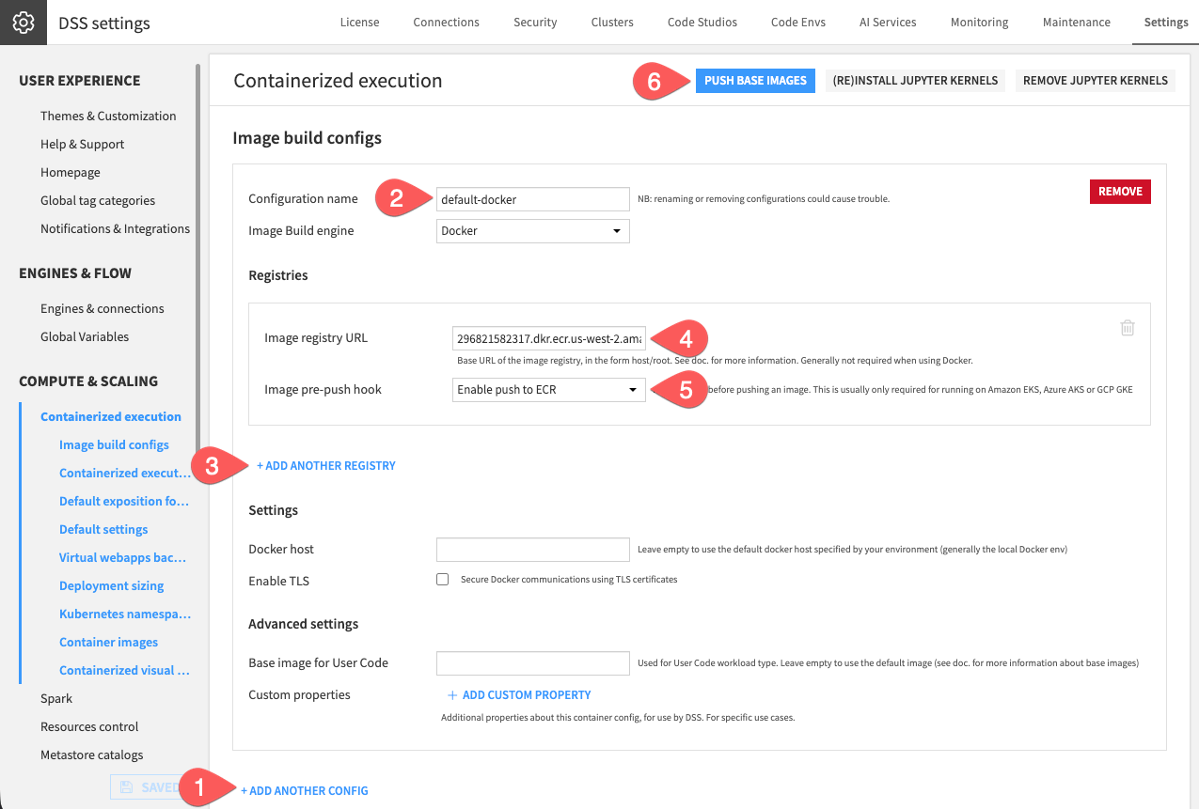Open the Image pre-push hook dropdown
The width and height of the screenshot is (1199, 809).
(548, 389)
